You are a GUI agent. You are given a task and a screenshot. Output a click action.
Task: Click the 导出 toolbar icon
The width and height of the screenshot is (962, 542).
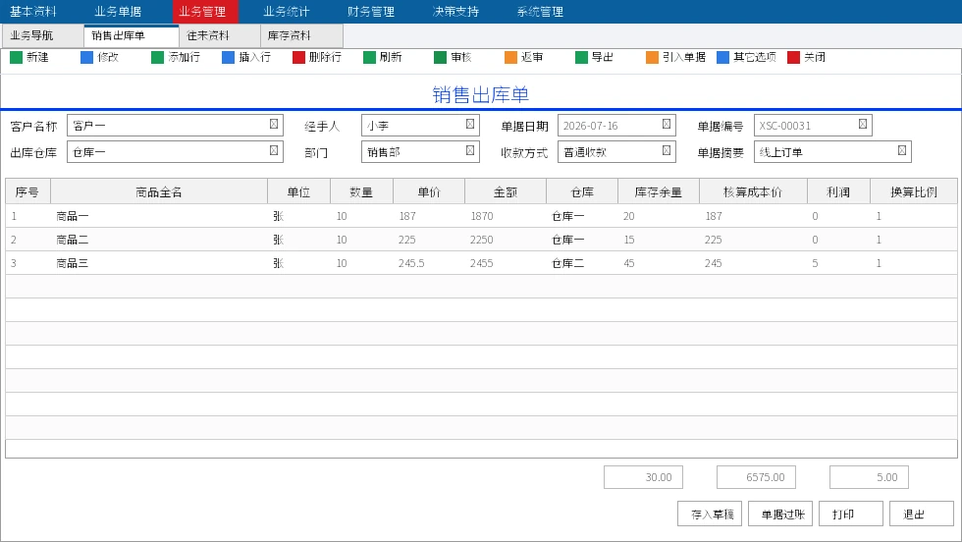pyautogui.click(x=581, y=57)
